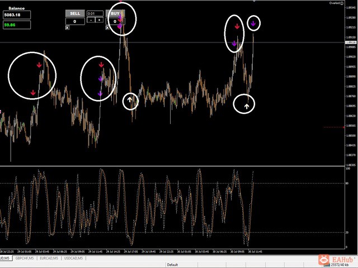The height and width of the screenshot is (268, 358).
Task: Click the purple down arrow at far right peak
Action: (253, 23)
